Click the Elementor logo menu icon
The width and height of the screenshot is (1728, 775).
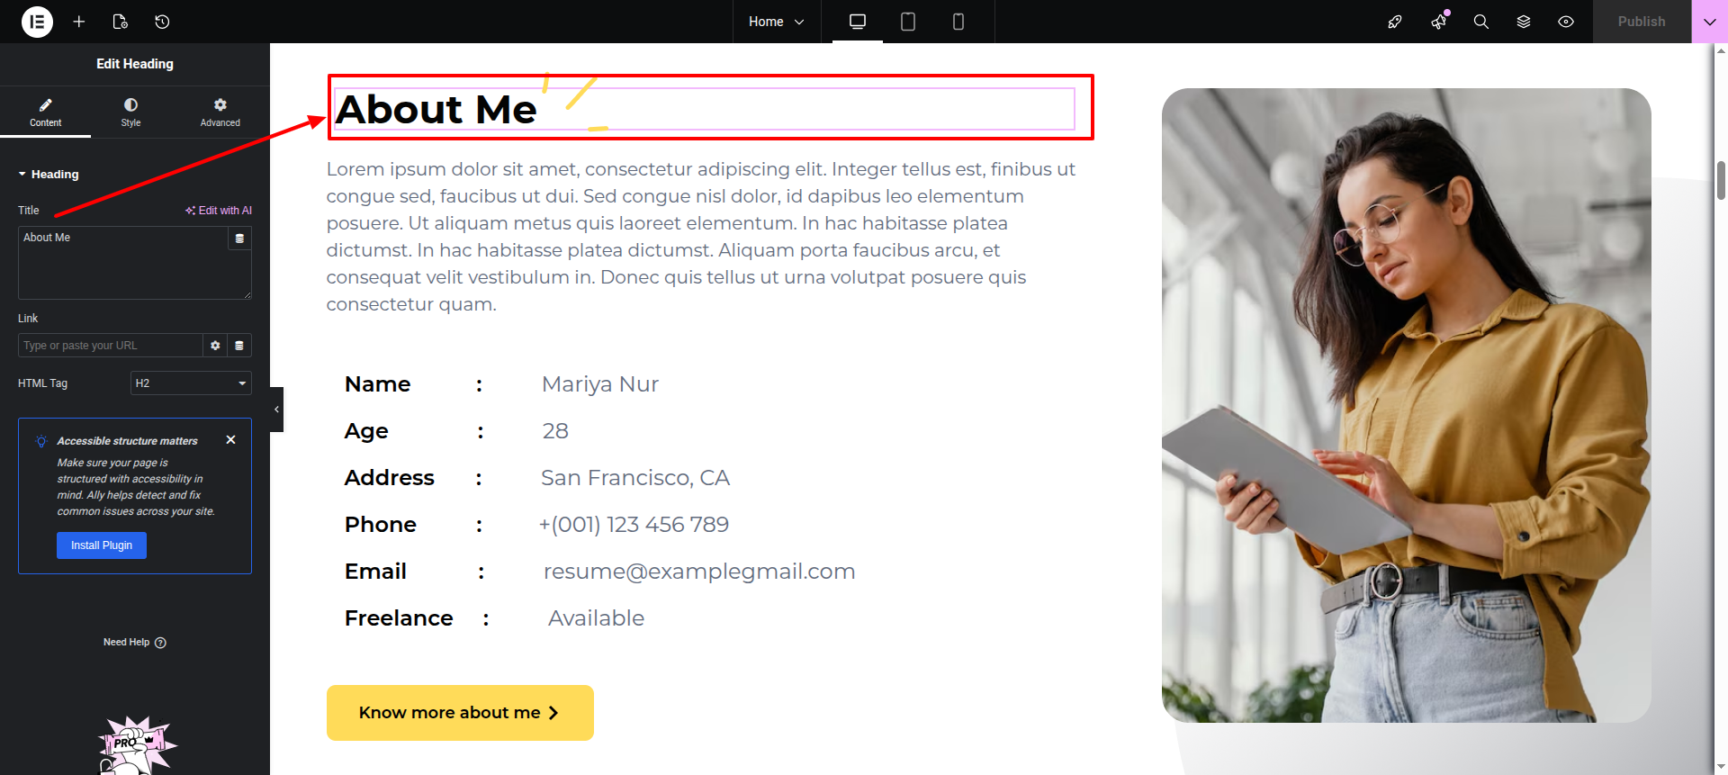[x=37, y=22]
